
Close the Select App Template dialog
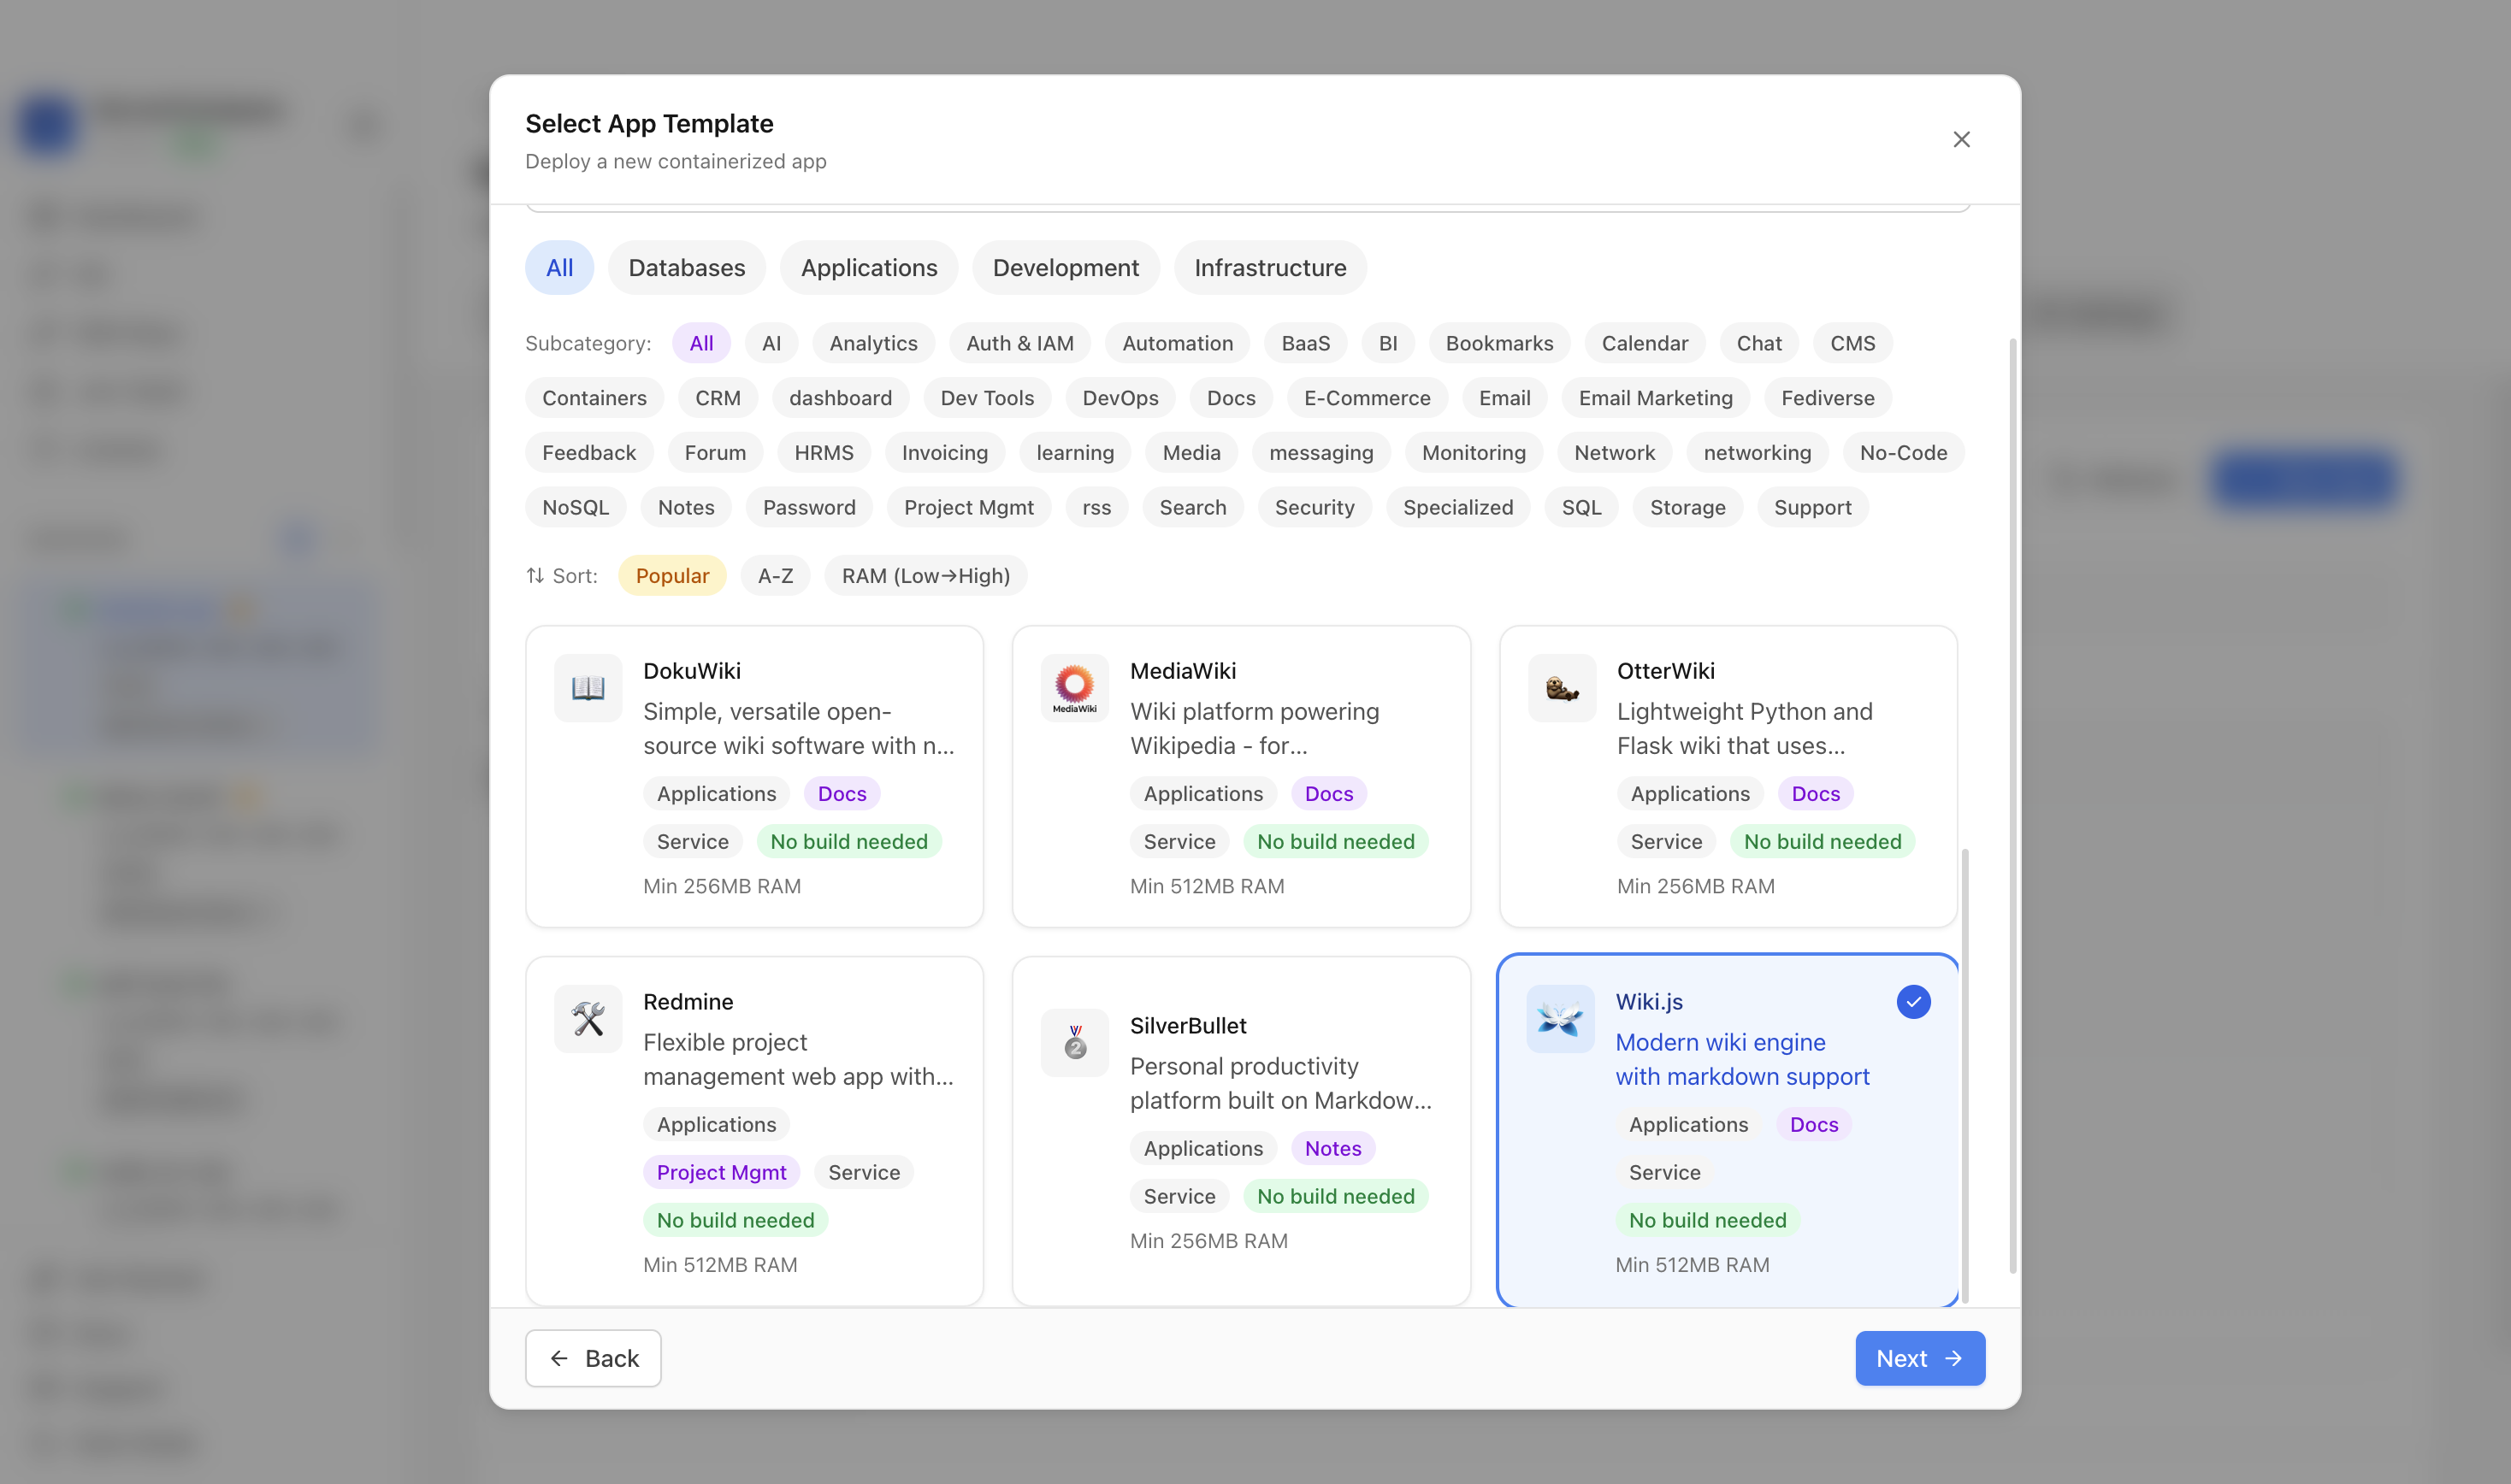click(1961, 139)
